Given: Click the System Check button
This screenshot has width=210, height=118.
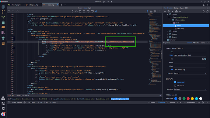Looking at the screenshot, I should click(x=190, y=102).
